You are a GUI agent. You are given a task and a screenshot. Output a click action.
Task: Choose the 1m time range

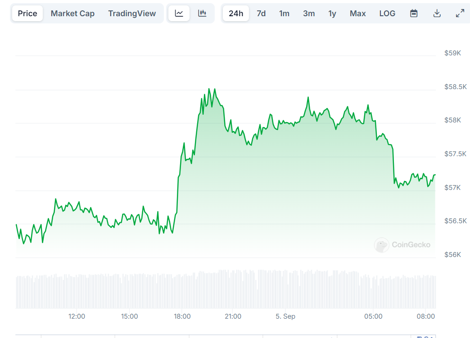pyautogui.click(x=284, y=13)
